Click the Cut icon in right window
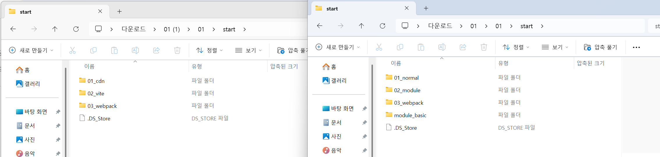 (379, 47)
